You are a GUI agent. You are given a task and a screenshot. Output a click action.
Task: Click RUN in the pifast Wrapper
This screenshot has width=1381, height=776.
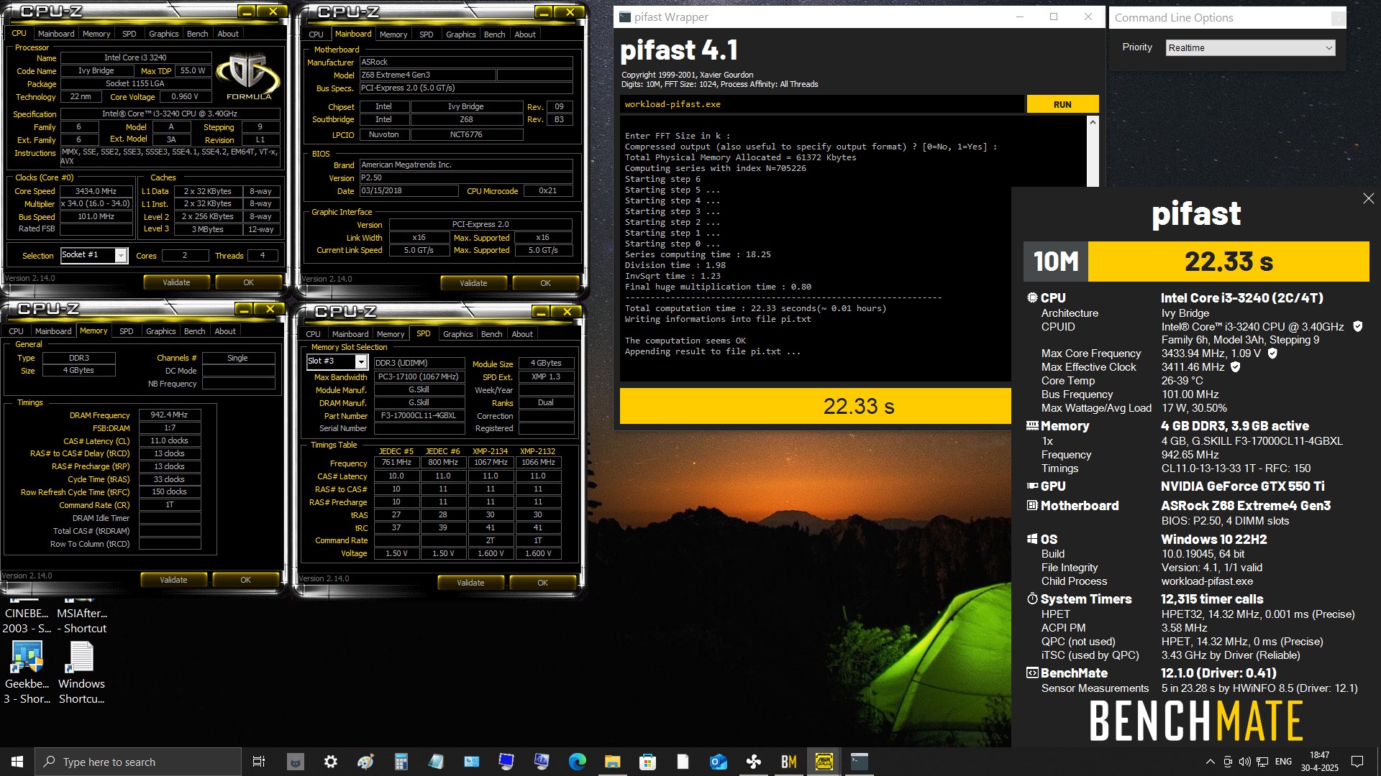point(1062,104)
